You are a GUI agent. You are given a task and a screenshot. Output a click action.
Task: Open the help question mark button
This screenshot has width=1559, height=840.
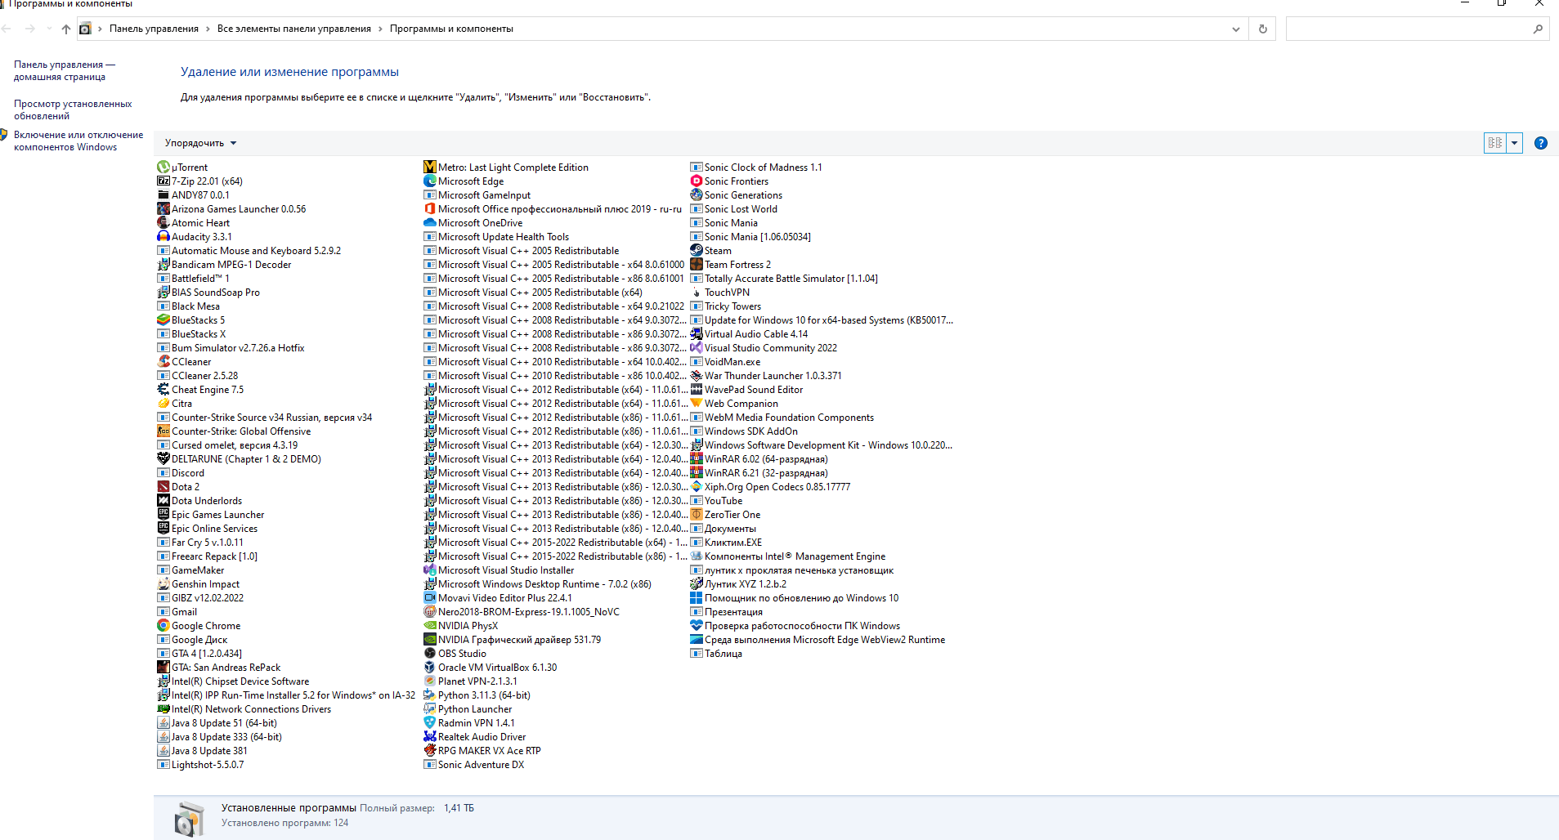tap(1541, 143)
